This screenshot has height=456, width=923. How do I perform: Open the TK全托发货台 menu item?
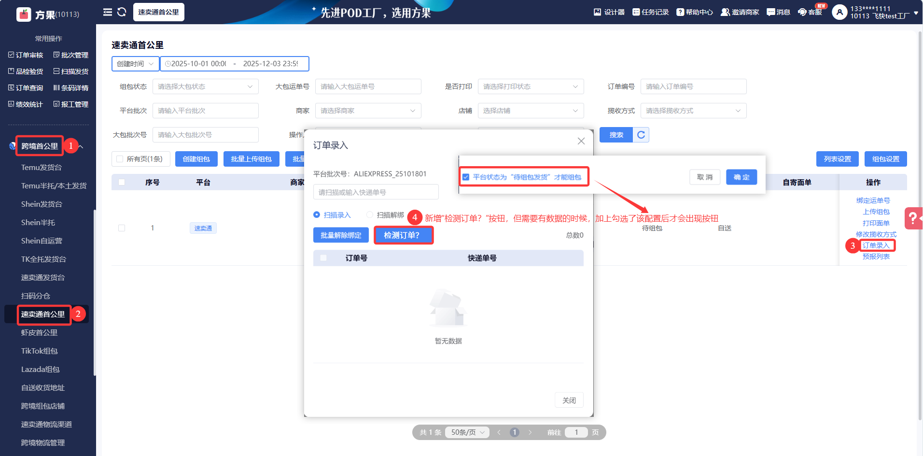[44, 259]
